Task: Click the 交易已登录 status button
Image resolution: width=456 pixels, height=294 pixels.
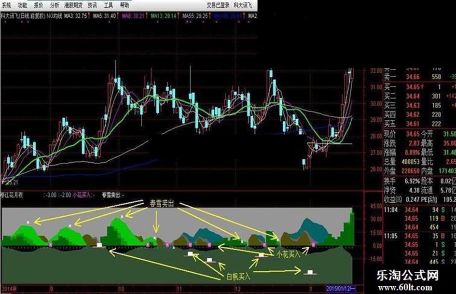Action: pos(218,5)
